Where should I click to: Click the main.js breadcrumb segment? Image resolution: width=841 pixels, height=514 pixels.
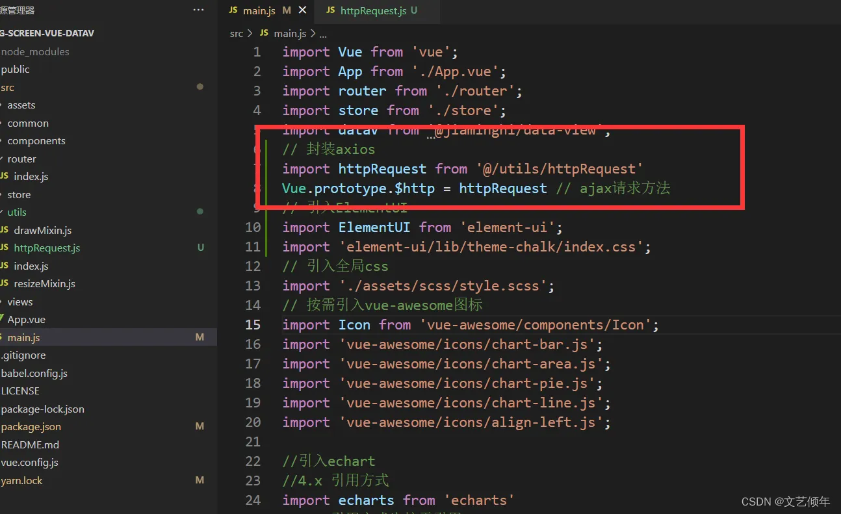point(290,33)
